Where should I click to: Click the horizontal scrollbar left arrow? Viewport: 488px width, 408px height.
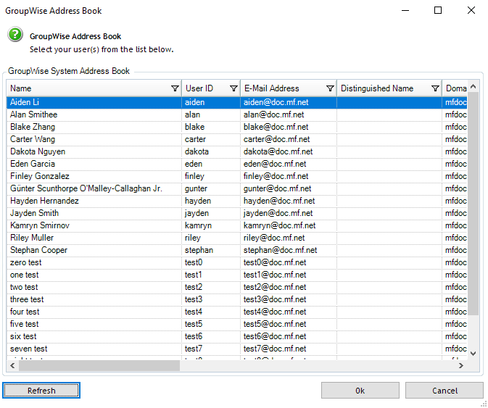pos(12,366)
